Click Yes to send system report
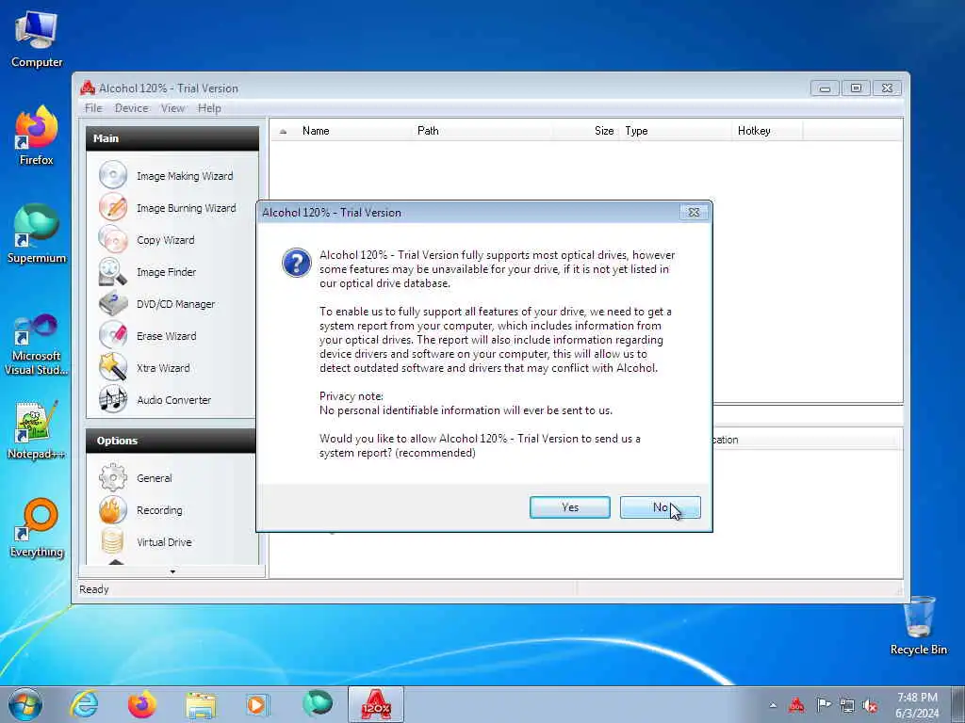This screenshot has height=723, width=965. coord(570,507)
